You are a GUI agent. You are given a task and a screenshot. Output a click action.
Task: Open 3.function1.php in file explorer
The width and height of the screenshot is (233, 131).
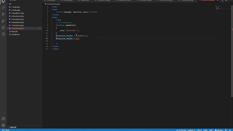coord(17,13)
